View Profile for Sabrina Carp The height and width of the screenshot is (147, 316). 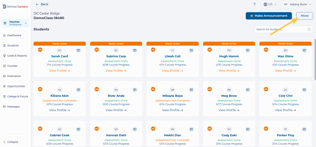(x=116, y=71)
